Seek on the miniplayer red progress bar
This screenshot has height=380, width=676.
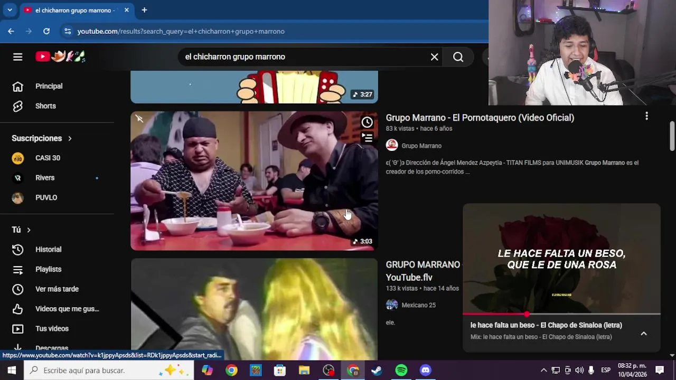[x=561, y=314]
